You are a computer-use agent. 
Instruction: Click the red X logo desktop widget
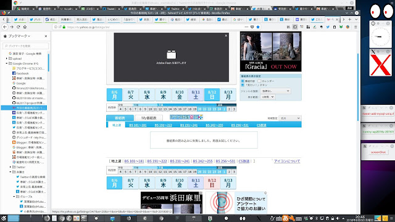pos(380,65)
